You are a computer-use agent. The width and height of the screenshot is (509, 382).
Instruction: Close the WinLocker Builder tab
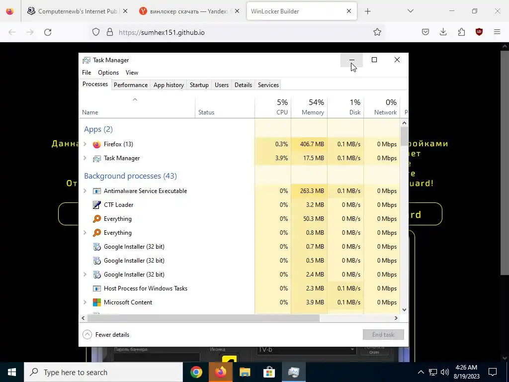point(348,11)
